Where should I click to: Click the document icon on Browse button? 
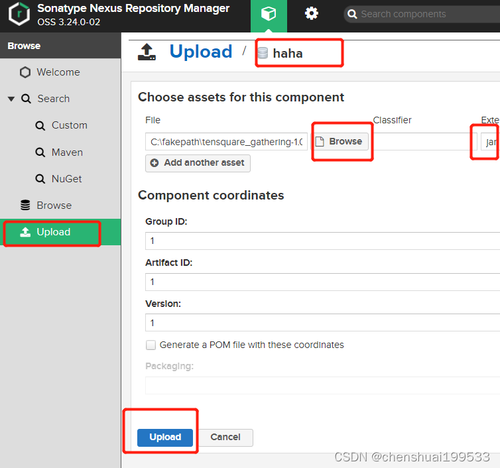[320, 142]
